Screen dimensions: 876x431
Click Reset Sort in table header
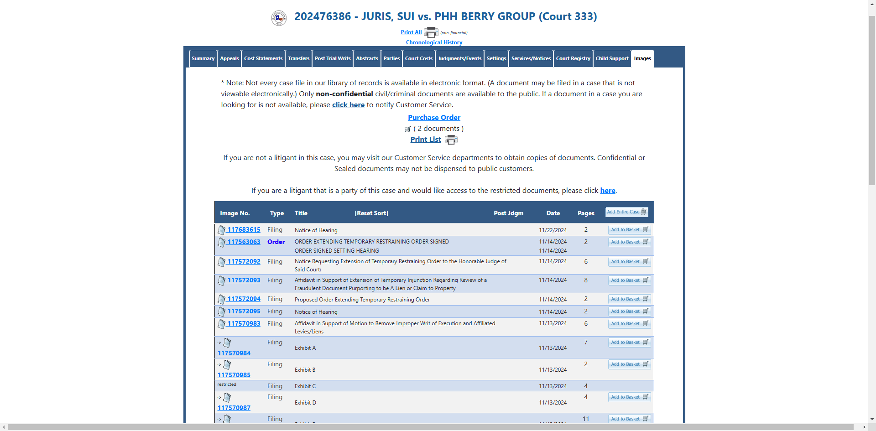pyautogui.click(x=371, y=213)
